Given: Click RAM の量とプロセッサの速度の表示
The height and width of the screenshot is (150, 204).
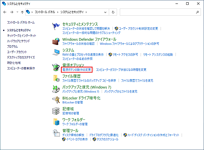Looking at the screenshot, I should [83, 55].
